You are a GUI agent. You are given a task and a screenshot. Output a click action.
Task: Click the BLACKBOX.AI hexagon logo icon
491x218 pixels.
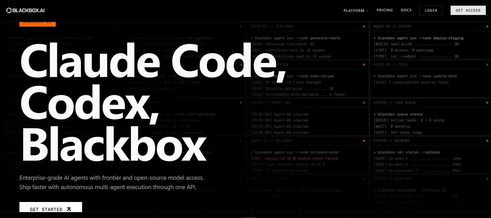(x=9, y=10)
